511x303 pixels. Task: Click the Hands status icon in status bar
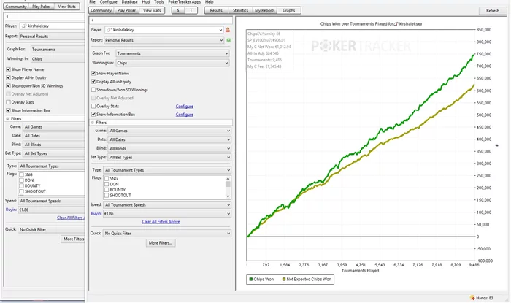coord(472,298)
